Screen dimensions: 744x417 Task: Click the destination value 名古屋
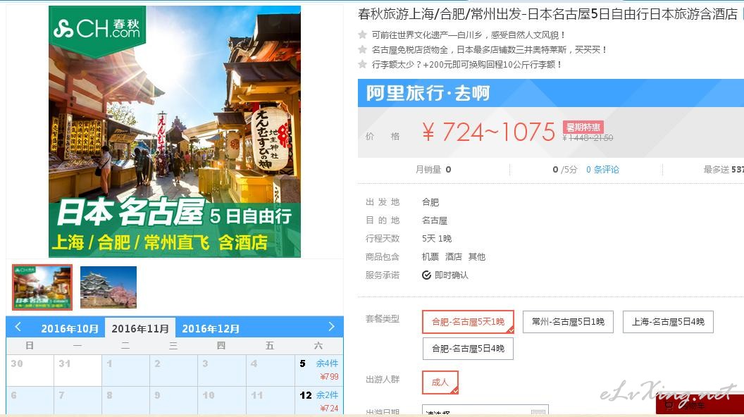(x=435, y=220)
